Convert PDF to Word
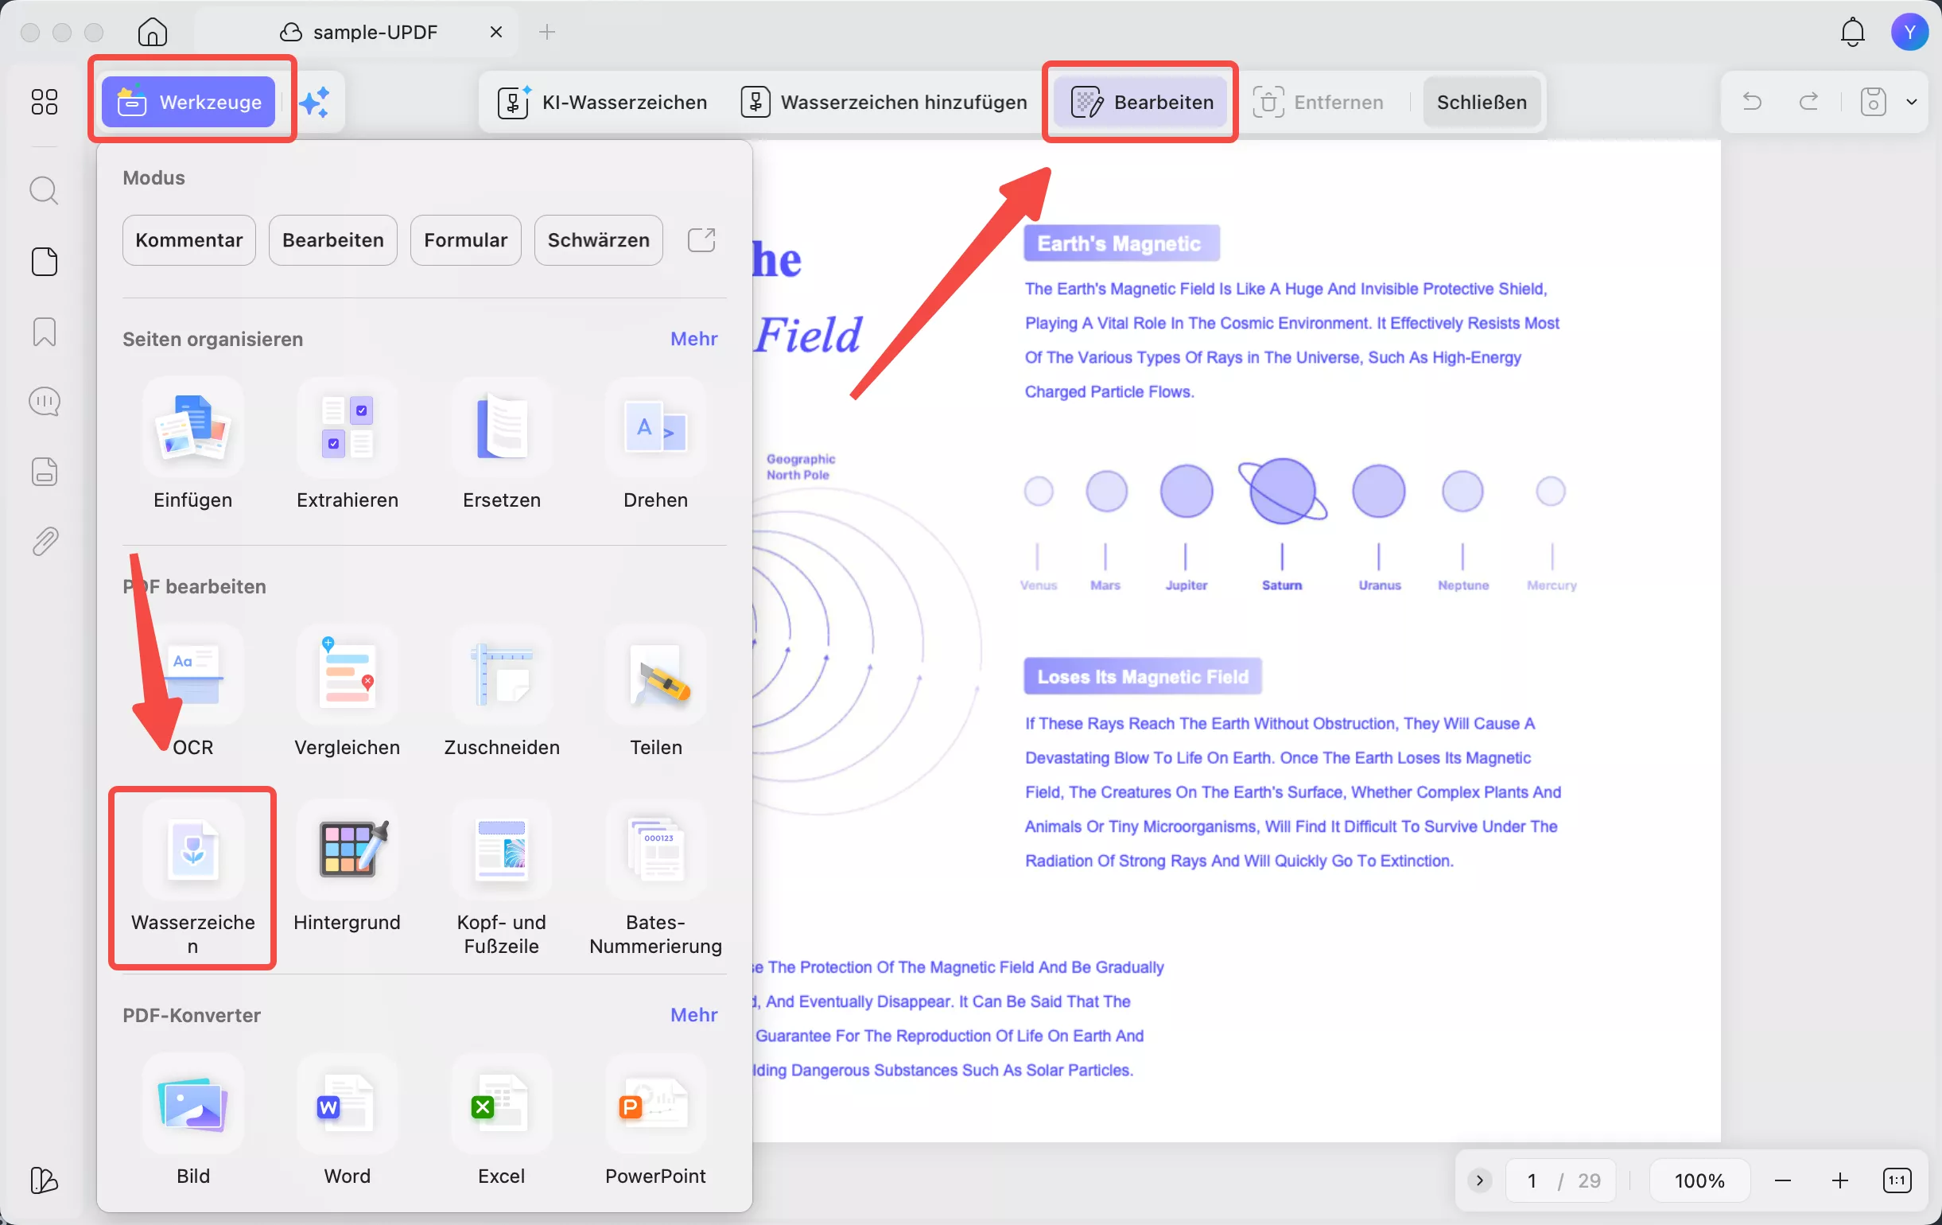 click(x=348, y=1121)
